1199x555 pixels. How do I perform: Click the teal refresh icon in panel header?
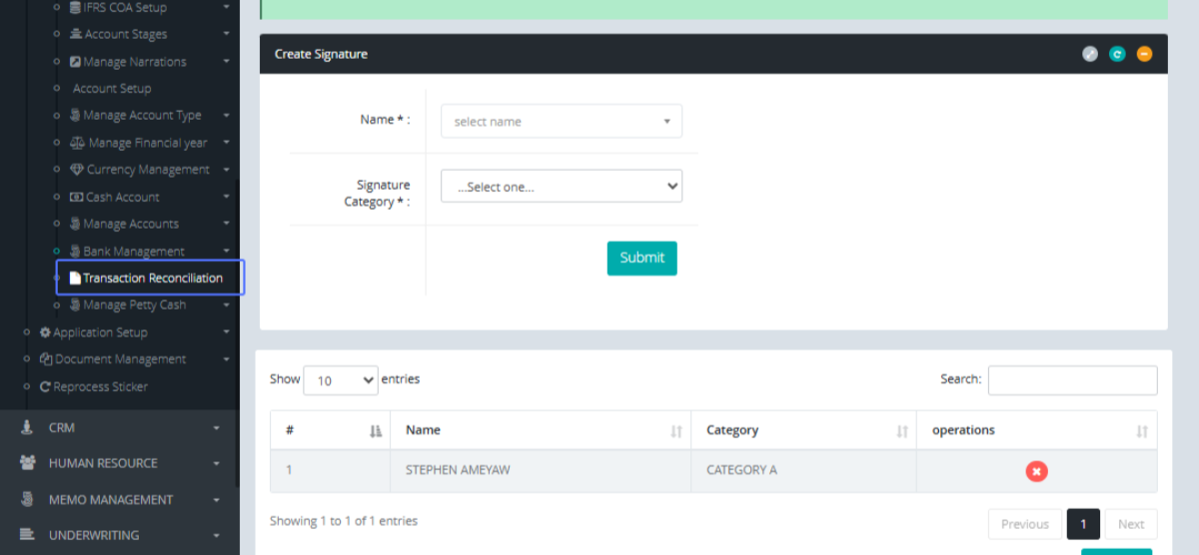1117,54
